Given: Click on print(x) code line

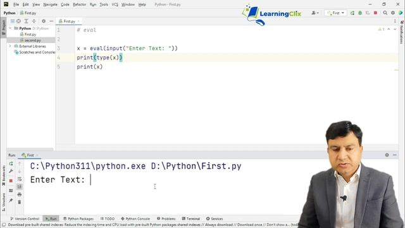Looking at the screenshot, I should (90, 66).
